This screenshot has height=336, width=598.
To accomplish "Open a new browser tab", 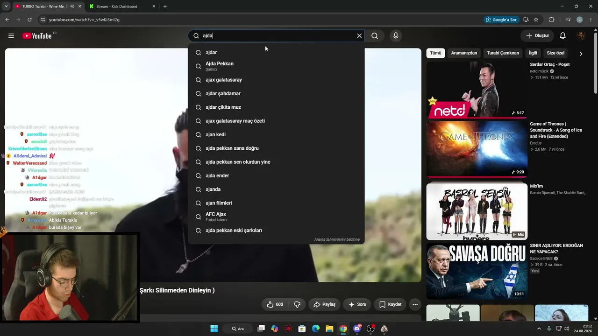I will (x=165, y=7).
